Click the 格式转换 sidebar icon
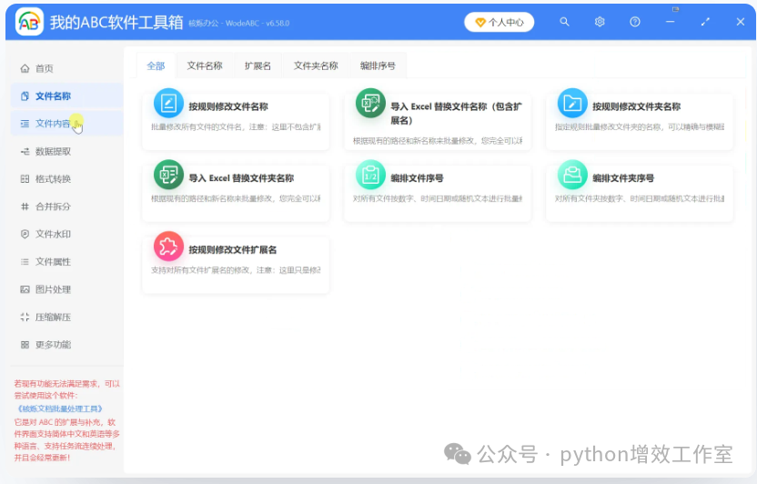This screenshot has width=757, height=484. (25, 179)
